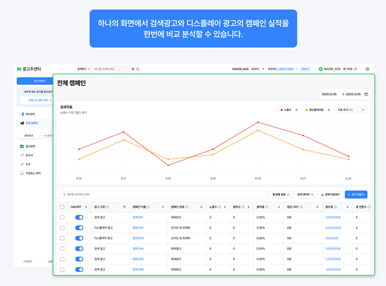Click the magnifier icon in top search bar
This screenshot has width=386, height=286.
[x=138, y=69]
